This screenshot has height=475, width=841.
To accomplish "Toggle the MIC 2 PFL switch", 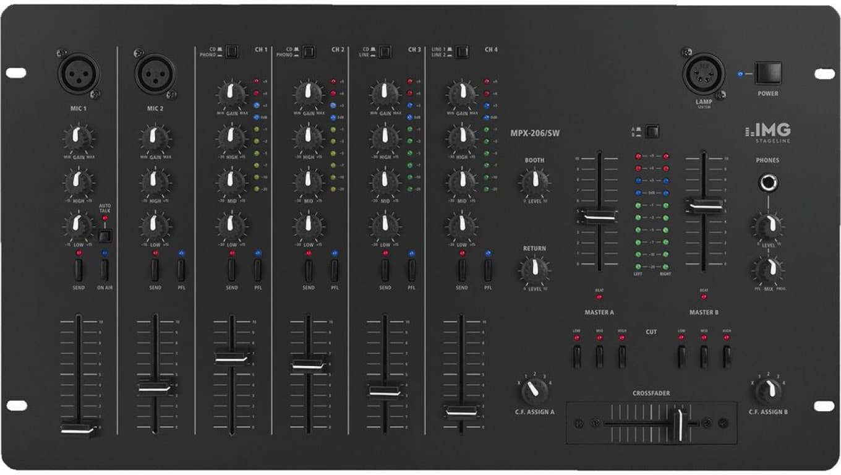I will [181, 270].
